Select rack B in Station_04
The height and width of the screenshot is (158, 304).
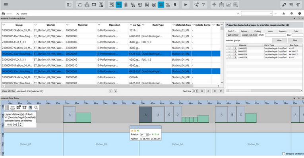pyautogui.click(x=158, y=115)
